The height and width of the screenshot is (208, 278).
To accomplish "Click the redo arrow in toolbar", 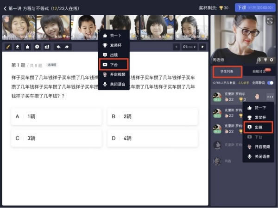I will (67, 47).
